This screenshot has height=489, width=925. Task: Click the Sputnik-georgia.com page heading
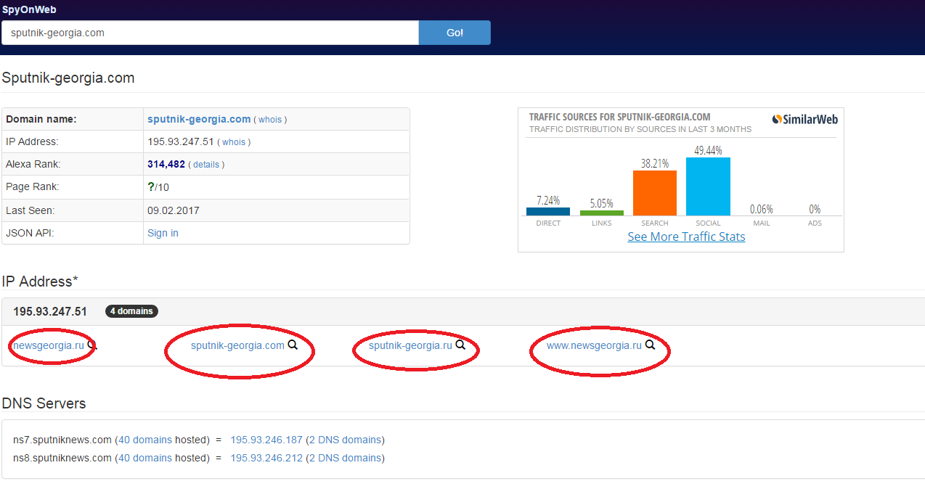click(x=68, y=78)
